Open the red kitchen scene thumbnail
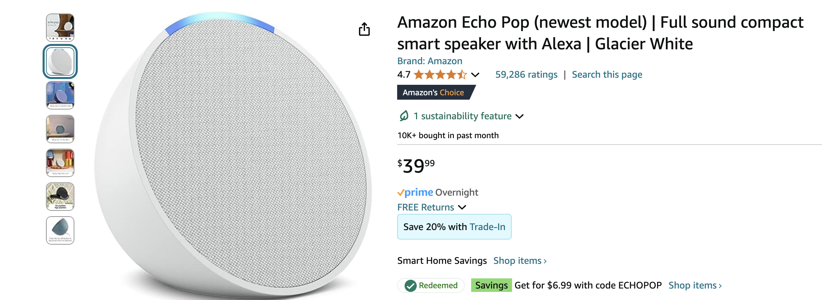 pyautogui.click(x=60, y=163)
